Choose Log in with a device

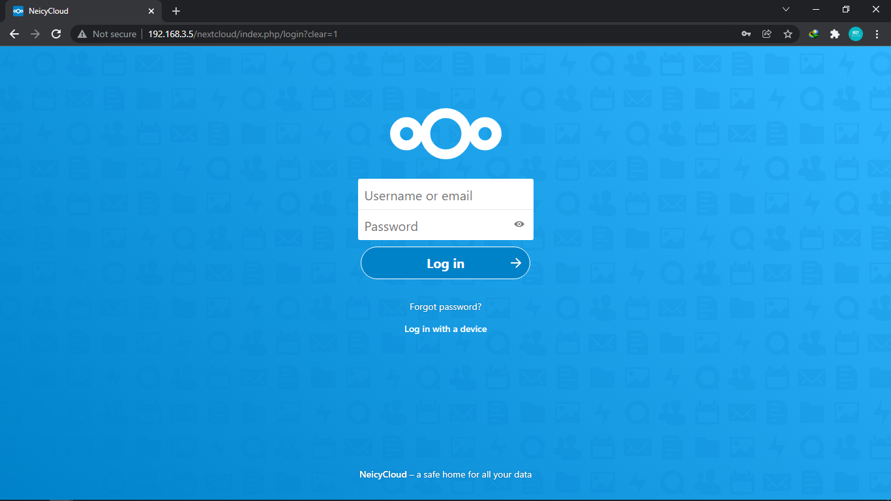[x=445, y=329]
